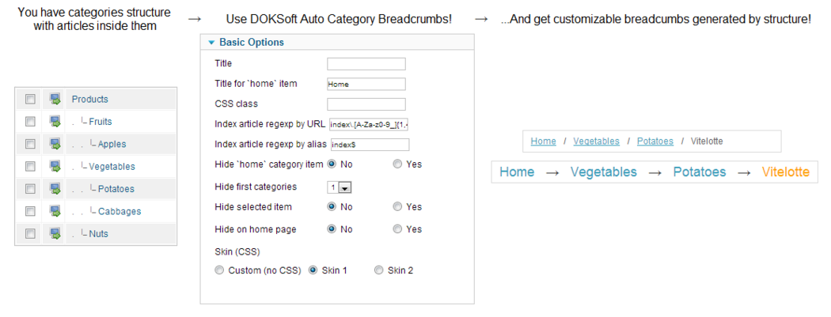Click Potatoes in the large arrow breadcrumb
Image resolution: width=831 pixels, height=317 pixels.
coord(700,172)
